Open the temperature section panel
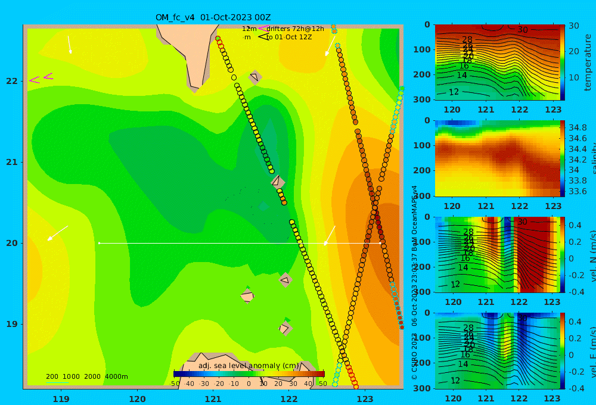 (497, 63)
